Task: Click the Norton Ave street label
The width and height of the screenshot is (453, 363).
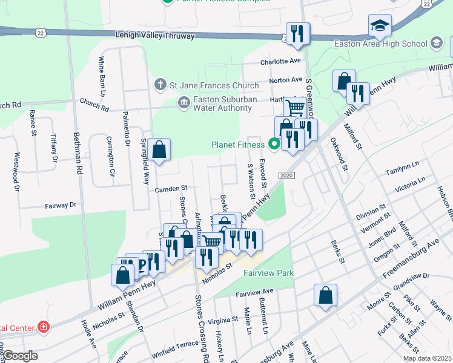Action: pyautogui.click(x=286, y=80)
